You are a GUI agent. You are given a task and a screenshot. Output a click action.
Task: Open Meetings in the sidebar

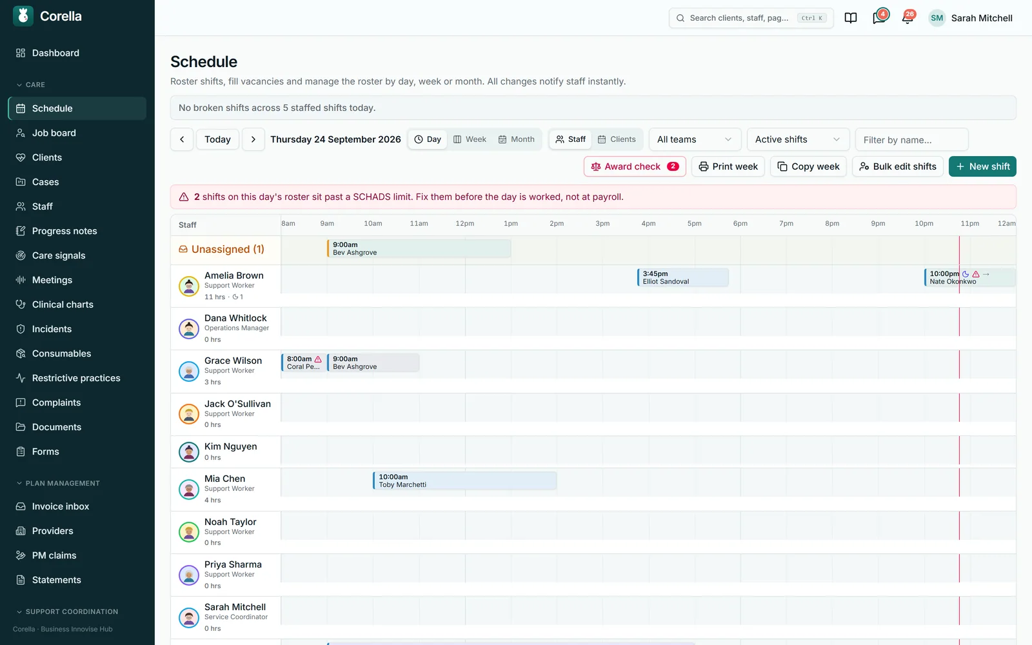tap(77, 280)
